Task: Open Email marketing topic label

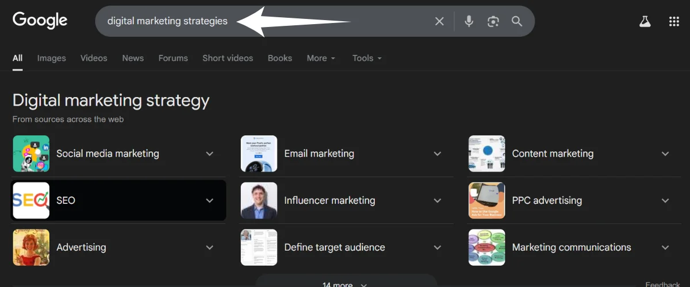Action: coord(319,154)
